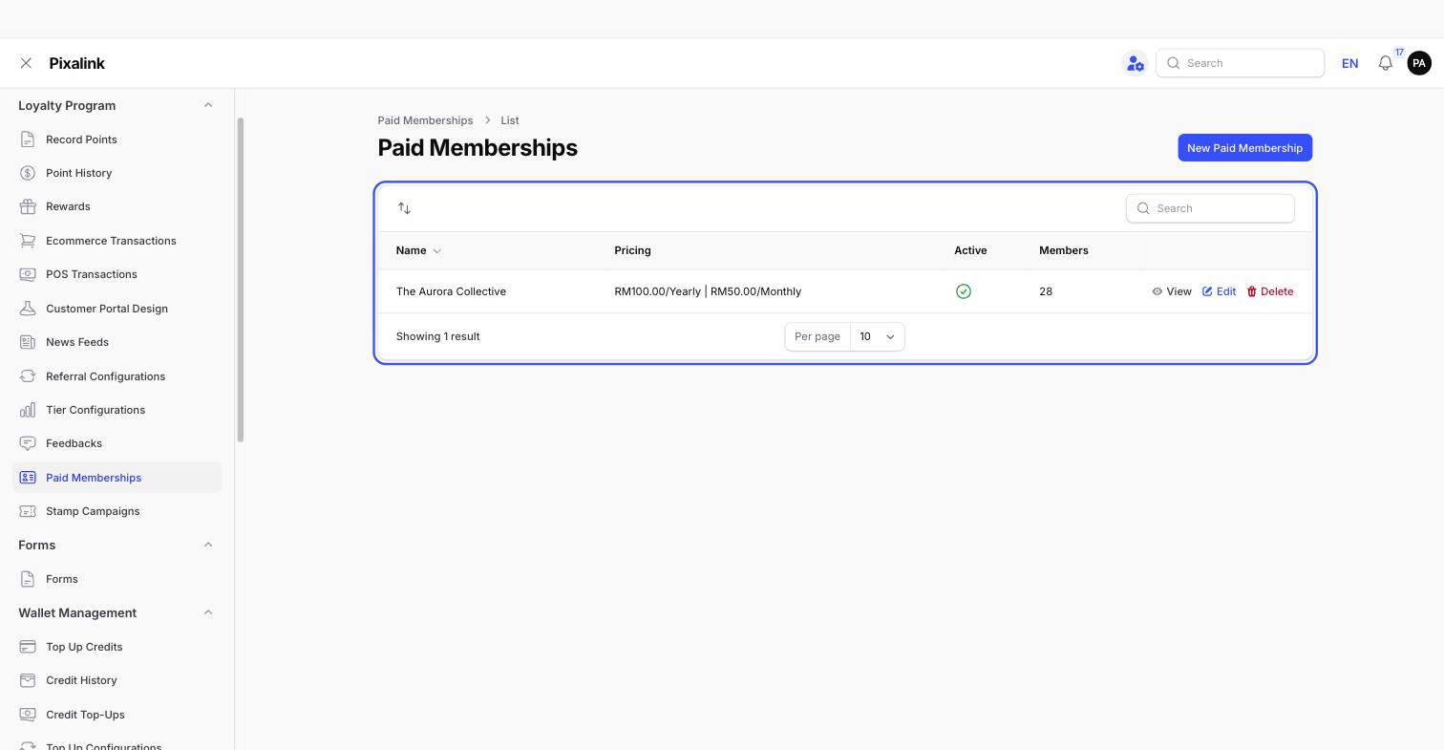Open the user settings icon in header
The width and height of the screenshot is (1444, 750).
[x=1135, y=63]
